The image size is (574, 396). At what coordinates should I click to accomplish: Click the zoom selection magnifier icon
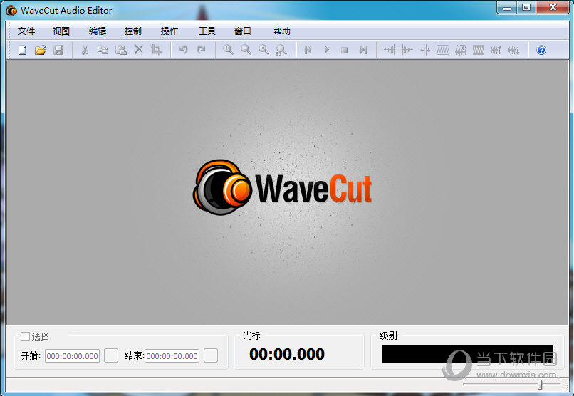click(x=281, y=50)
